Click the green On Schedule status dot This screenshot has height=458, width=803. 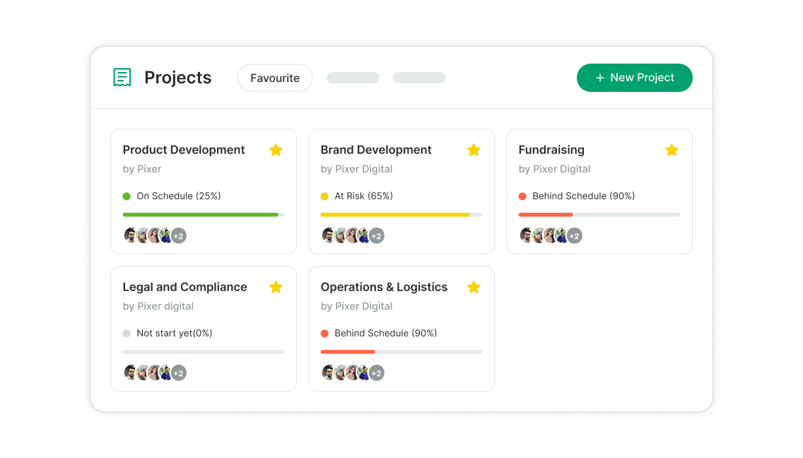click(x=127, y=196)
